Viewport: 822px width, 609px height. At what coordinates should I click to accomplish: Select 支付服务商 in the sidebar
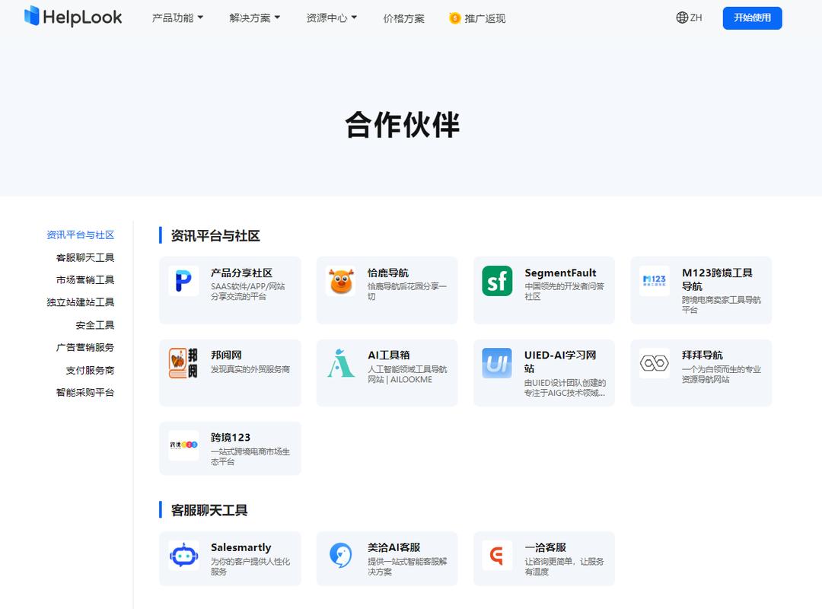pos(90,370)
